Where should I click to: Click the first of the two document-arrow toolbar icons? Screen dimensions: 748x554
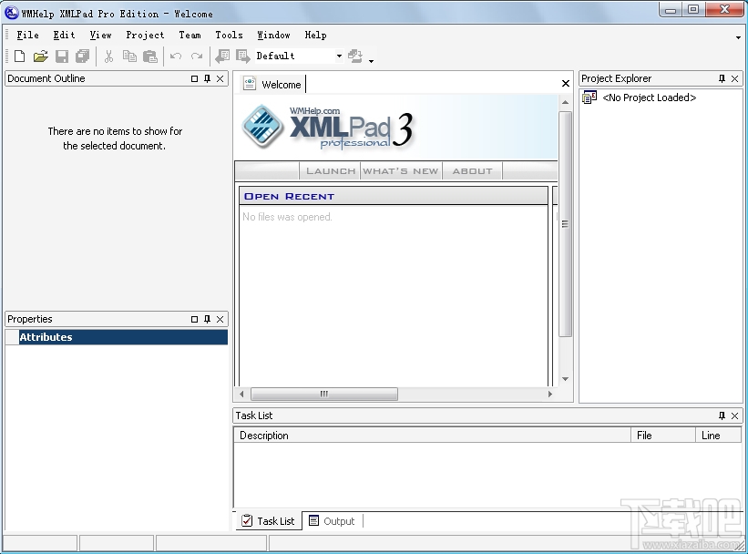[222, 56]
